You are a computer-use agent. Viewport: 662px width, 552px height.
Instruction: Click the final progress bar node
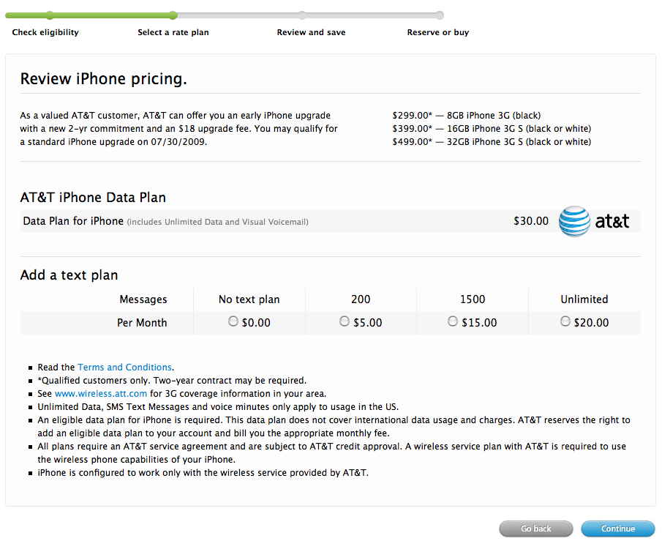point(440,15)
